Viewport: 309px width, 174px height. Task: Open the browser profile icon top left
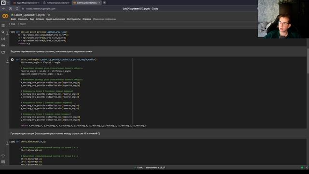3,3
